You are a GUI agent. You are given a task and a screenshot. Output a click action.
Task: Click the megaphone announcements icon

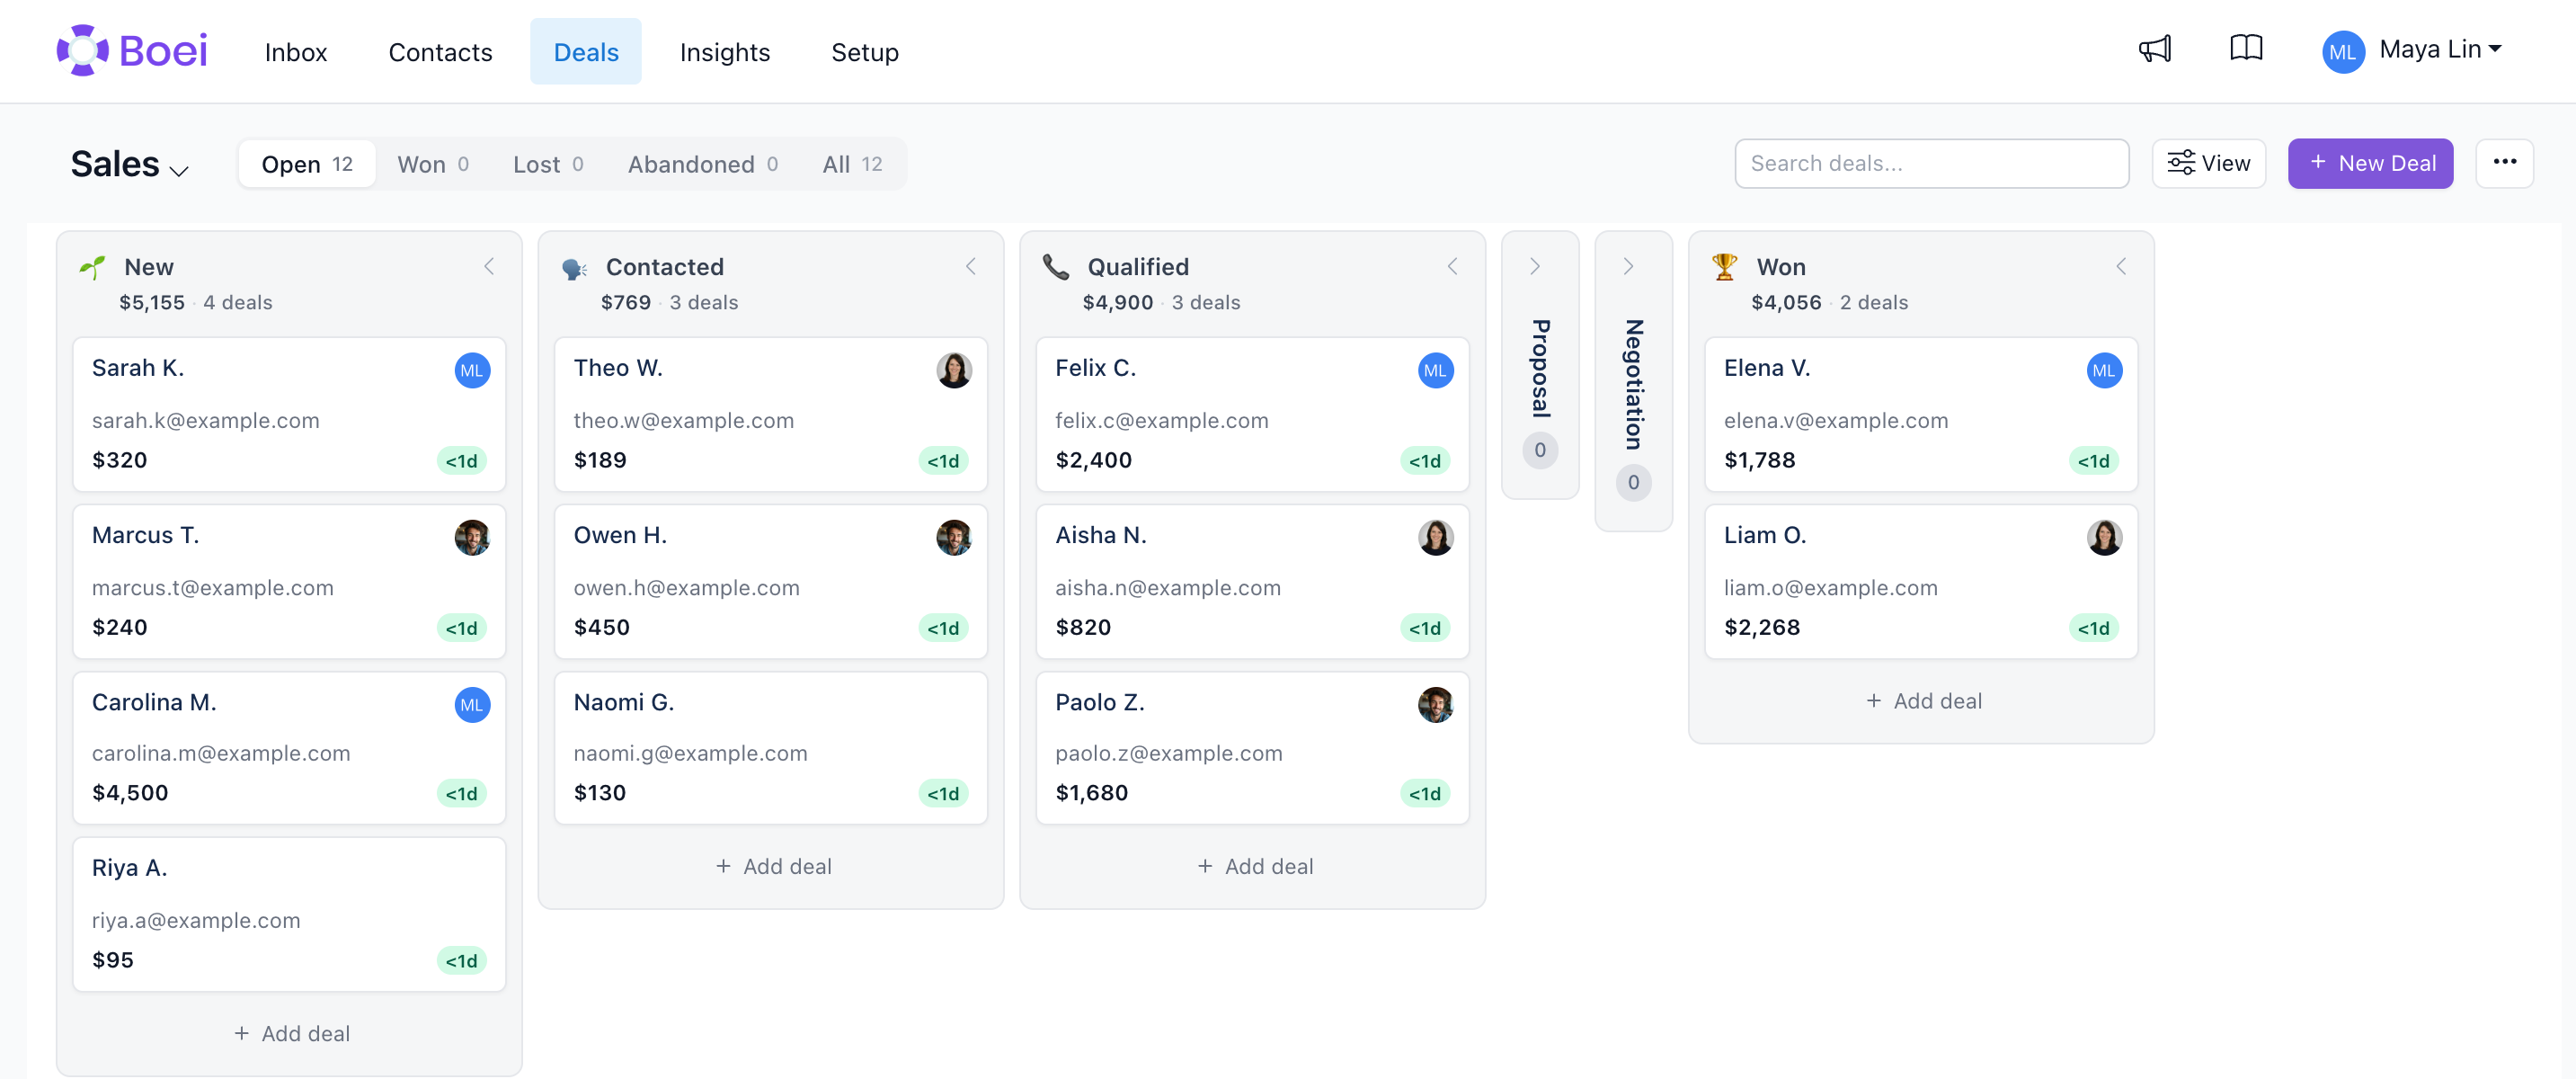(x=2154, y=49)
